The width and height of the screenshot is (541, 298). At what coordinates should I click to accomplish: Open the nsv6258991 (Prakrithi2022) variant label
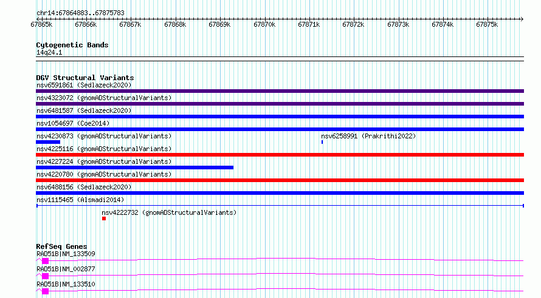click(368, 136)
